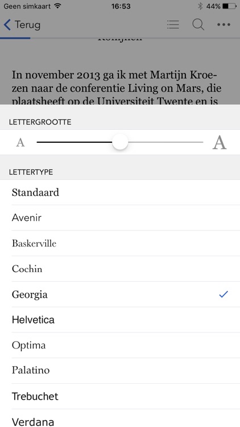Switch the font to Palatino

click(x=120, y=371)
